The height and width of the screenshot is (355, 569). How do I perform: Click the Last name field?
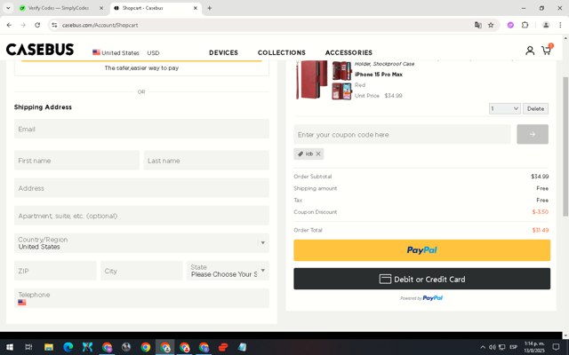206,160
